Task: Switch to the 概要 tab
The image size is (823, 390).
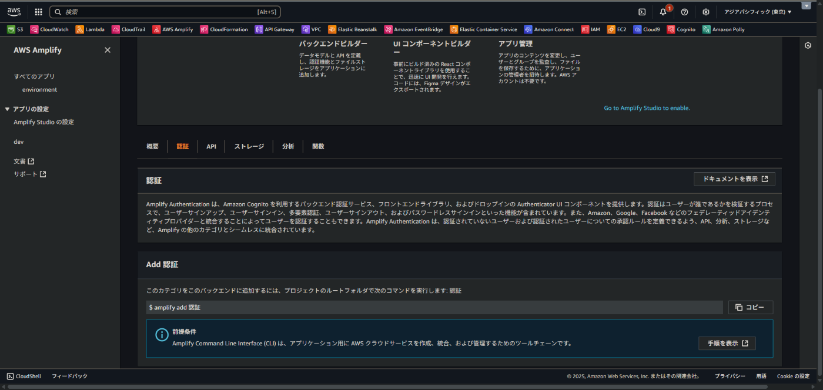Action: point(152,146)
